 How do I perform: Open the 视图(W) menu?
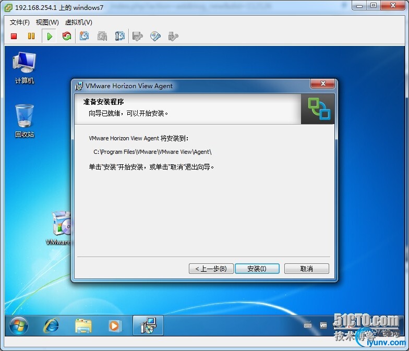(x=47, y=22)
